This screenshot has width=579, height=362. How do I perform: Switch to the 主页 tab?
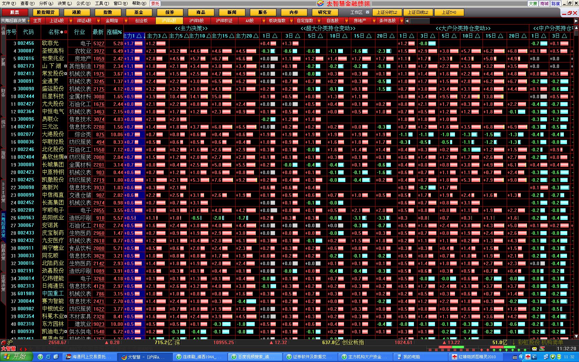pos(37,21)
